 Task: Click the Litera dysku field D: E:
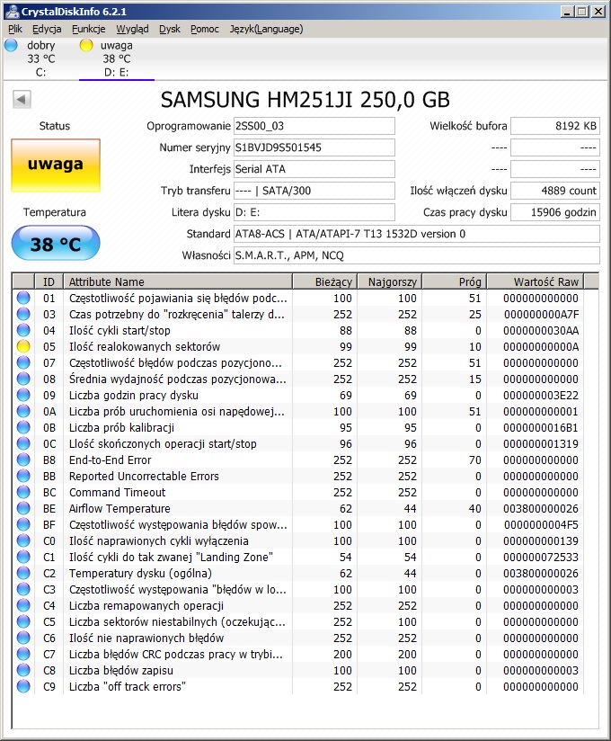314,212
